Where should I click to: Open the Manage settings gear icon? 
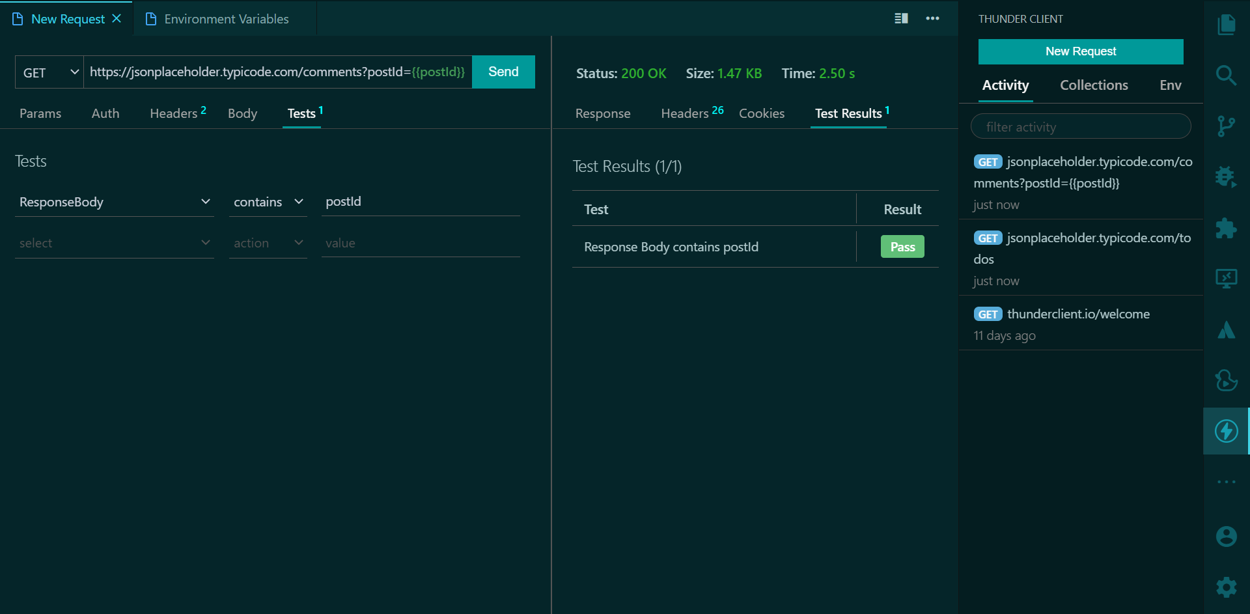coord(1227,587)
